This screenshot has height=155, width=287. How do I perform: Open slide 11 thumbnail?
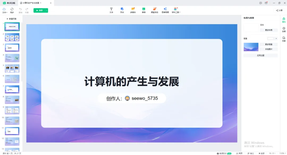[12, 131]
